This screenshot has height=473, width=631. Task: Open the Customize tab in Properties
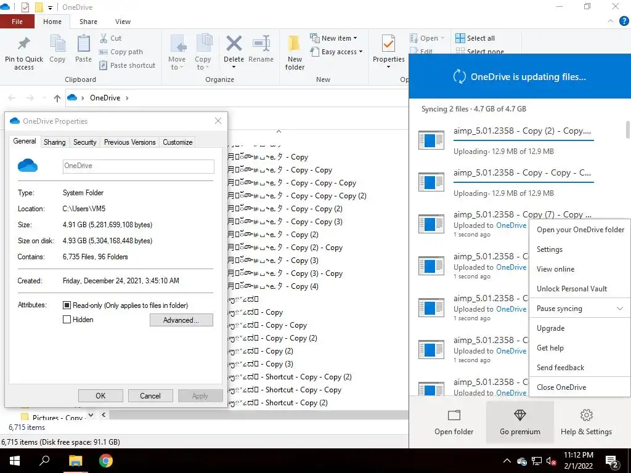tap(177, 142)
